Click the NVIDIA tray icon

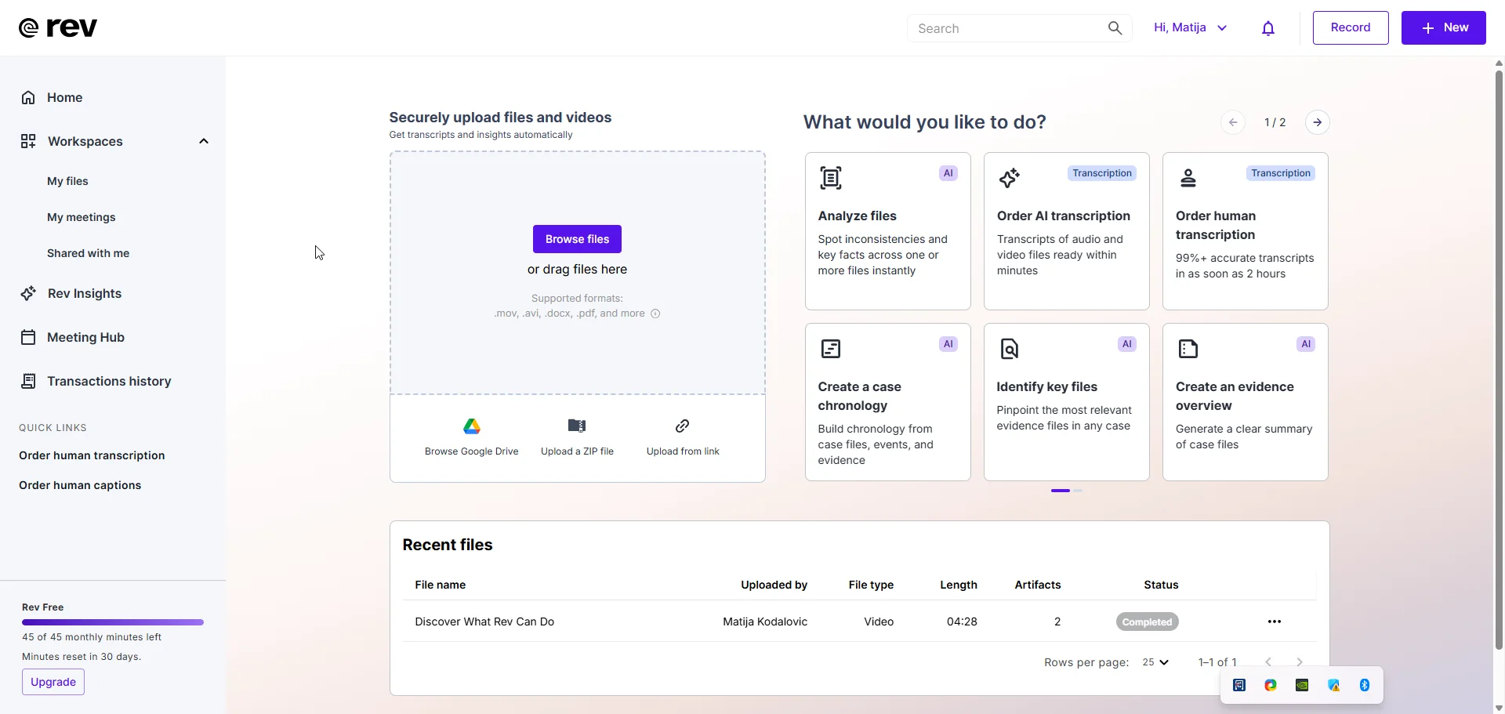1302,685
